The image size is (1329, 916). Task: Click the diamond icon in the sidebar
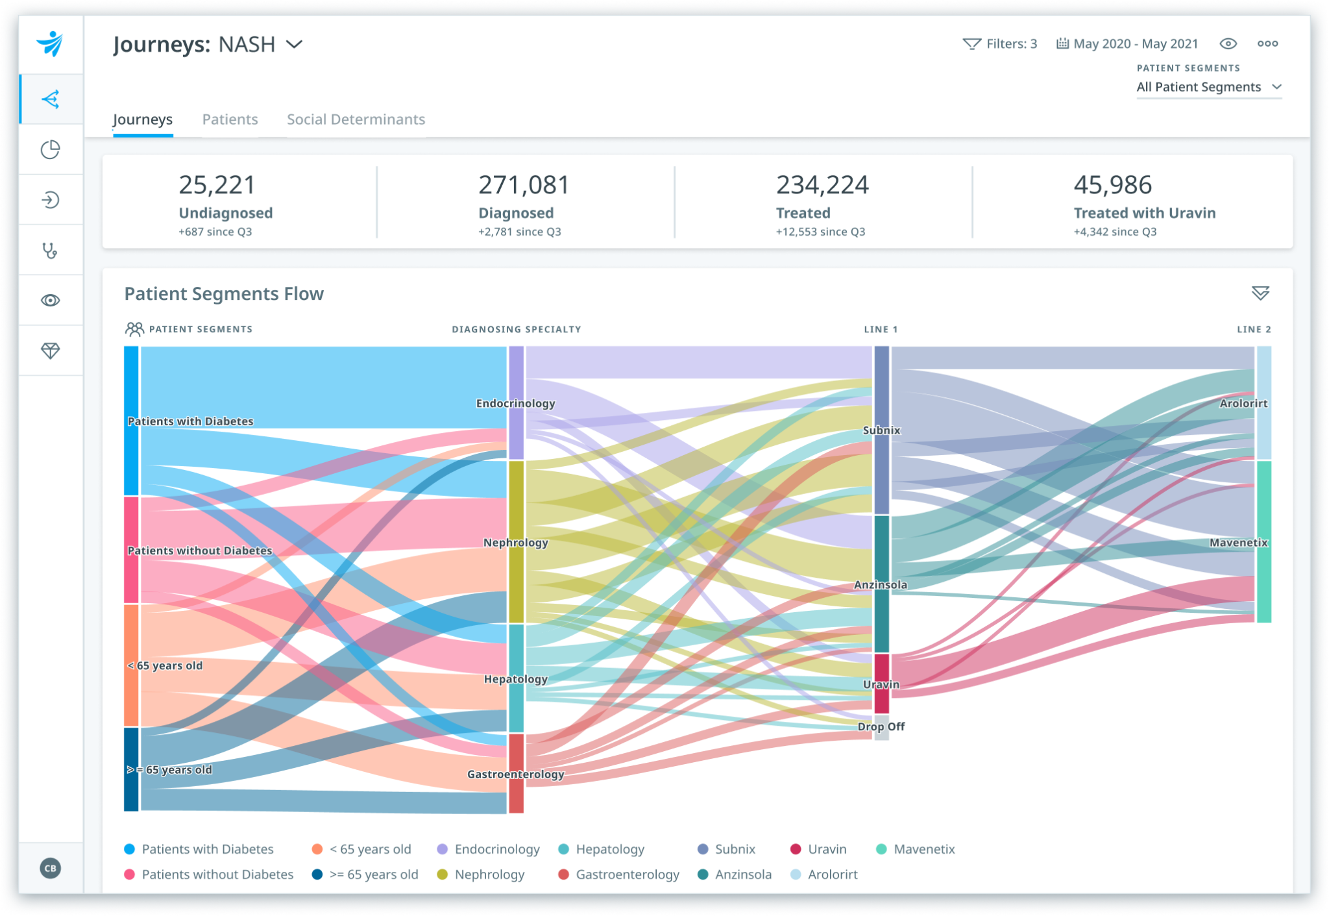[51, 349]
